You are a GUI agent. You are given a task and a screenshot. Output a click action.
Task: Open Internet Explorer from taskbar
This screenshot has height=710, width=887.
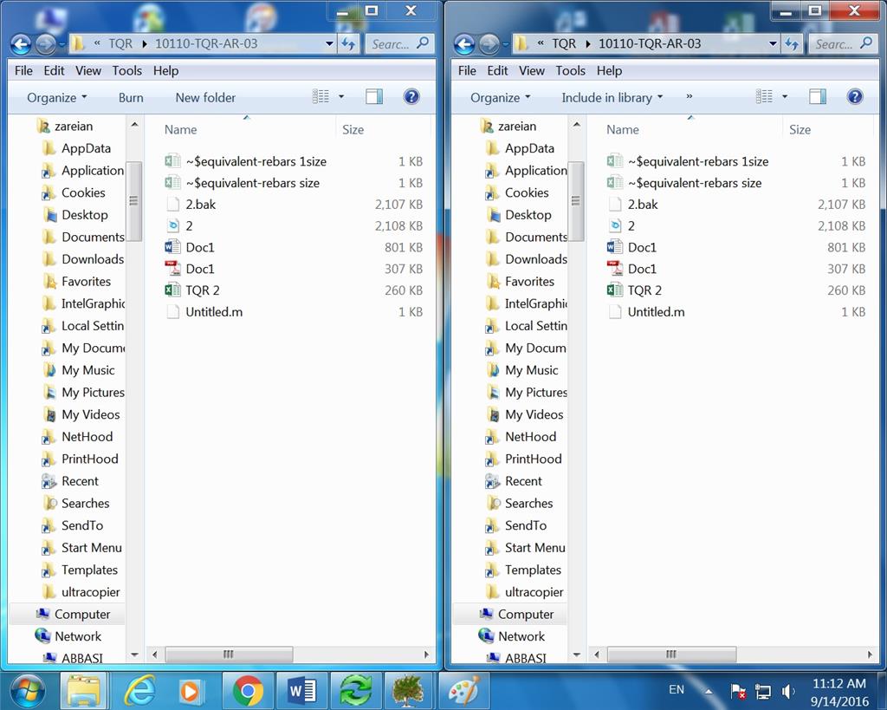(139, 691)
